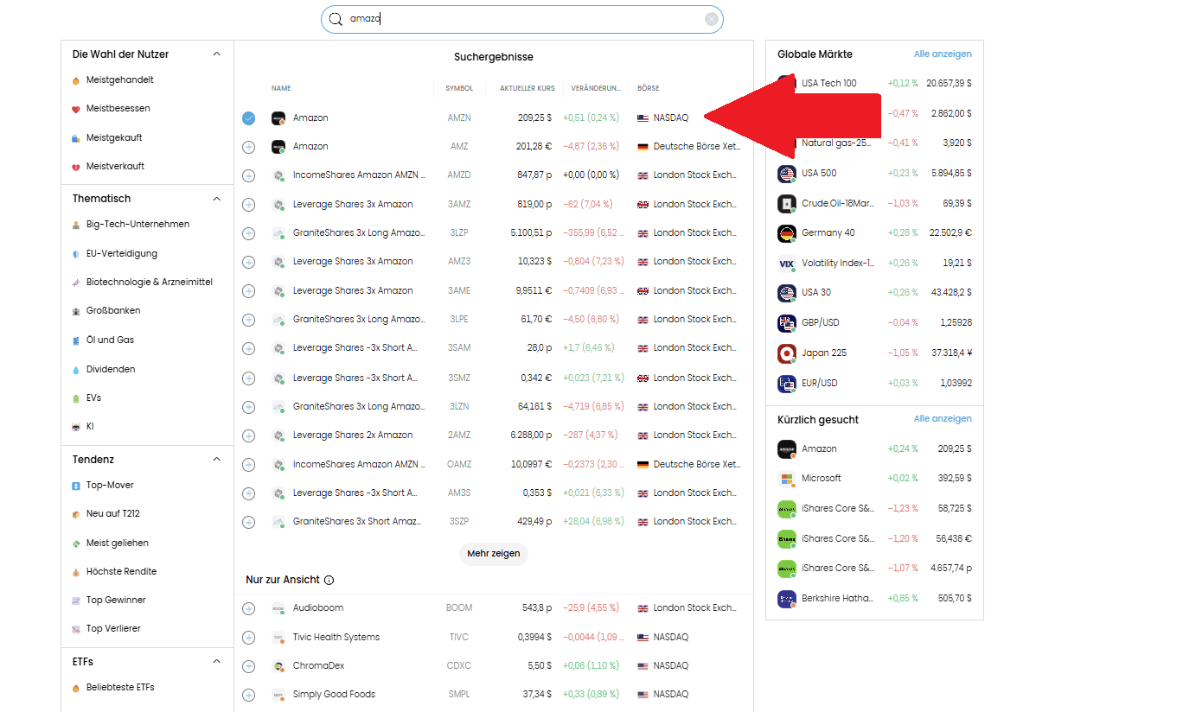Sort by AKTUELLER KURS column header

point(528,88)
